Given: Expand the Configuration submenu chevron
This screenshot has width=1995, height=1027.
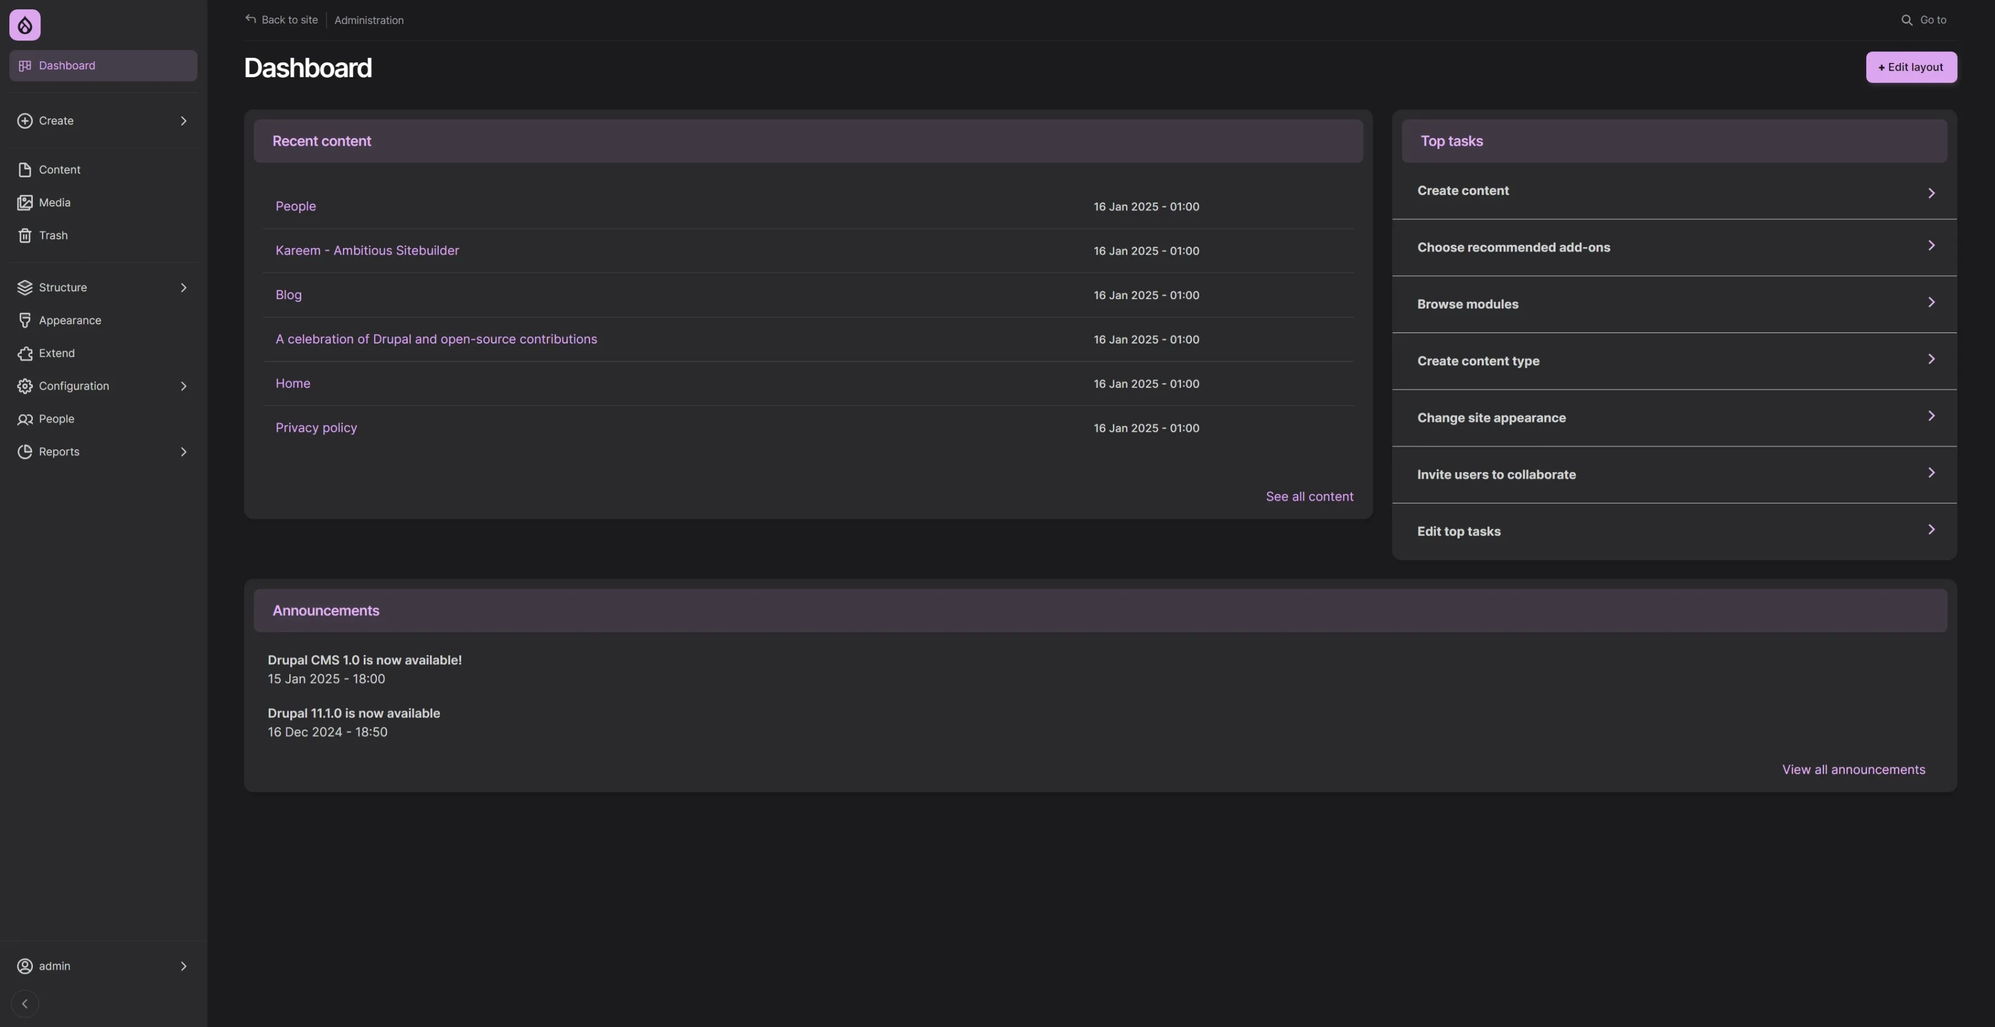Looking at the screenshot, I should click(184, 386).
